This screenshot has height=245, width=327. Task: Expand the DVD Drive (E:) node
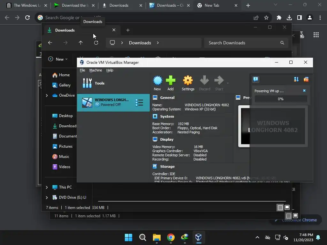47,197
